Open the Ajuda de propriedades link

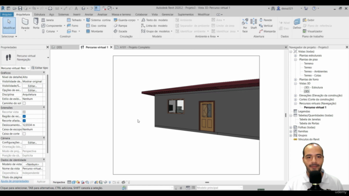15,181
